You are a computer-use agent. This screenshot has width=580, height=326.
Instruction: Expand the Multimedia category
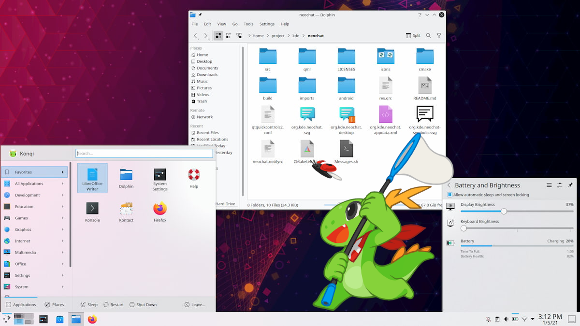click(34, 252)
